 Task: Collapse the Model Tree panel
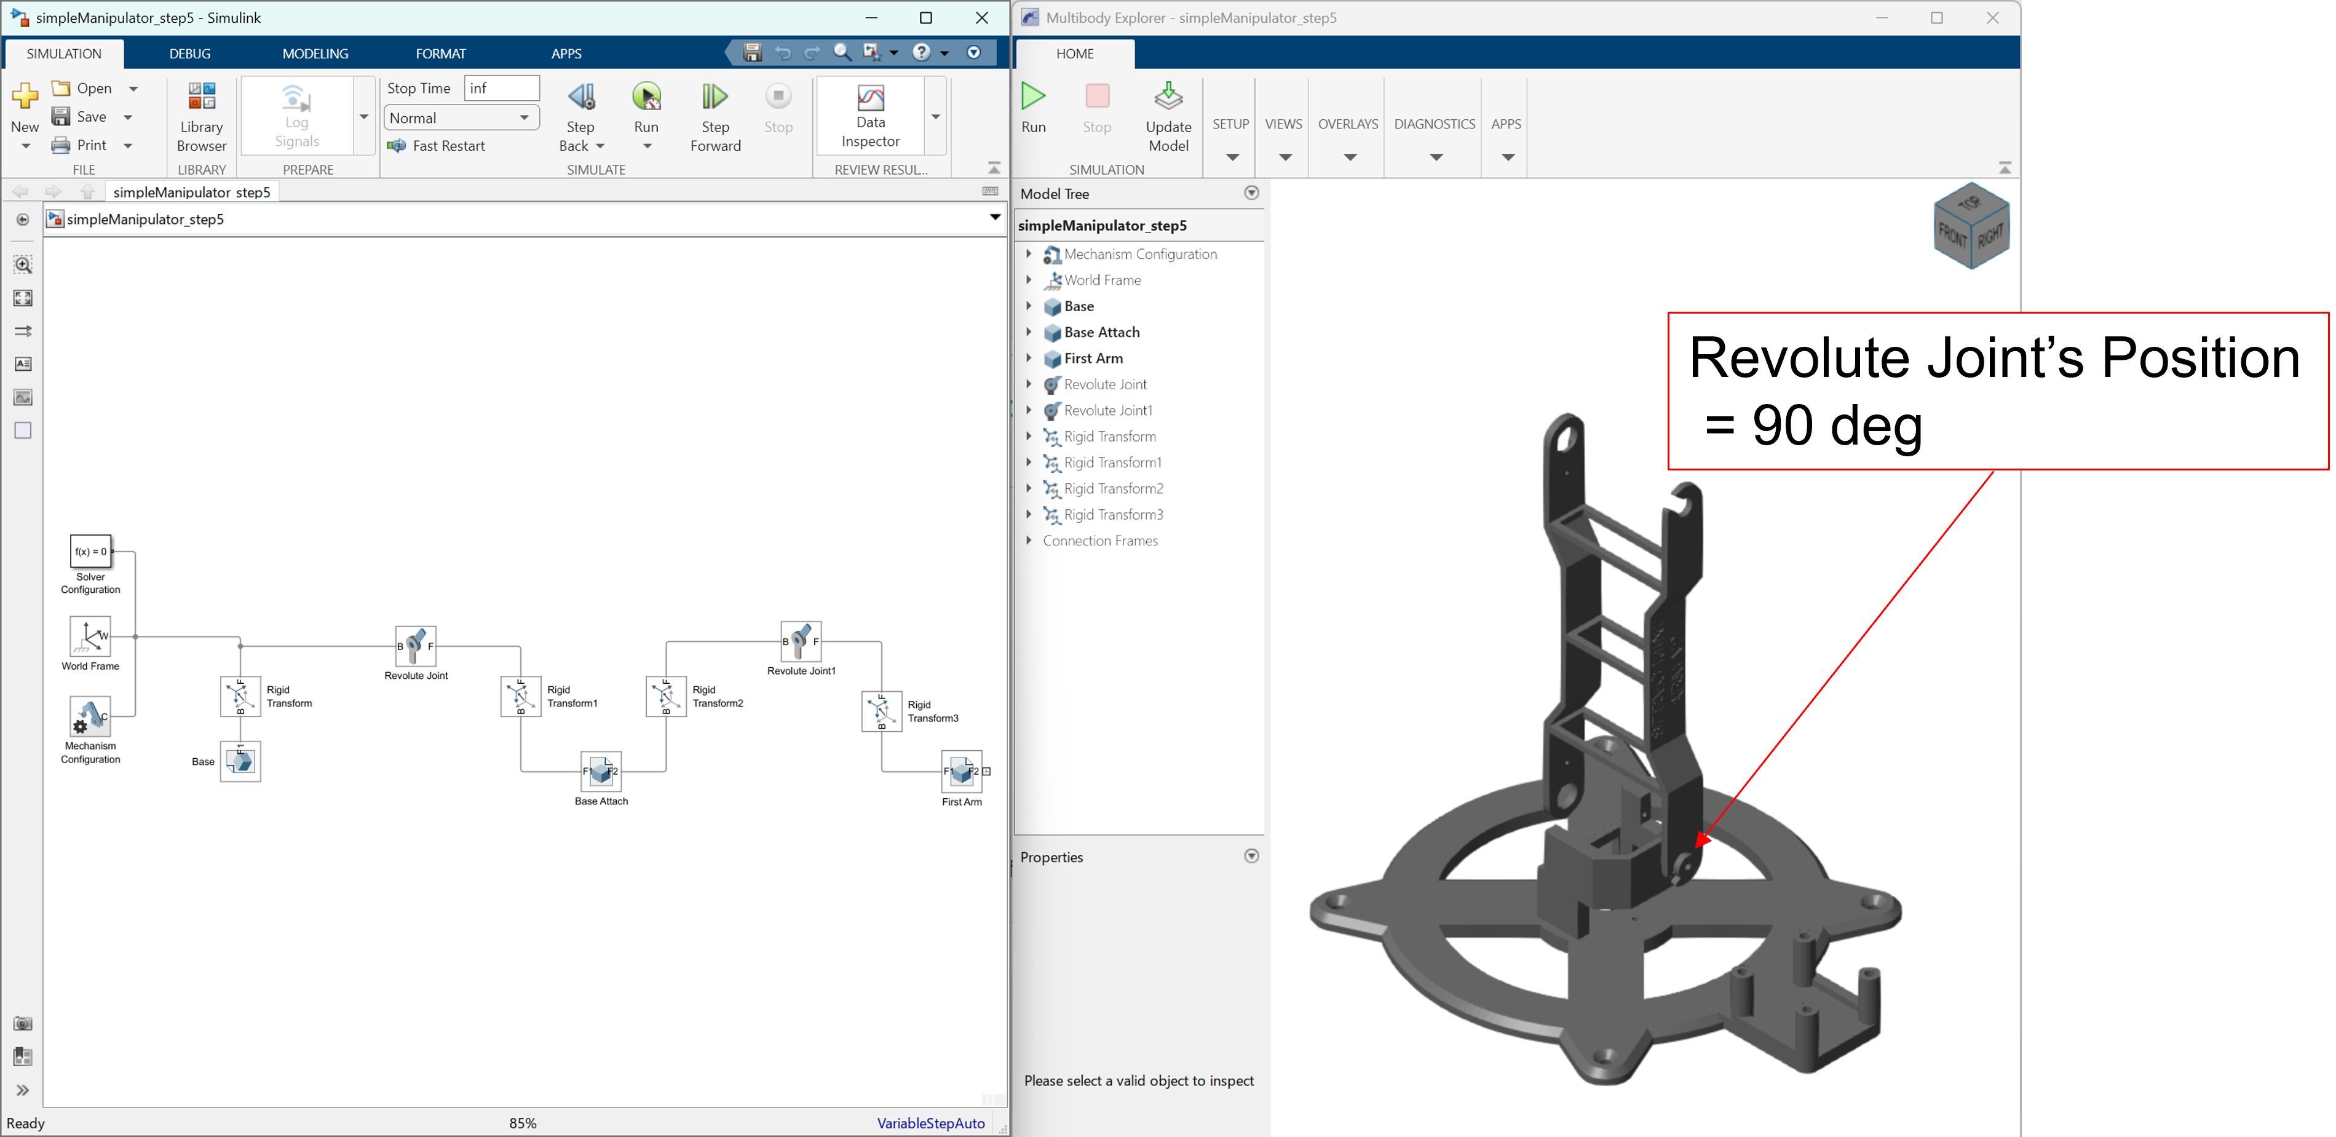1251,193
